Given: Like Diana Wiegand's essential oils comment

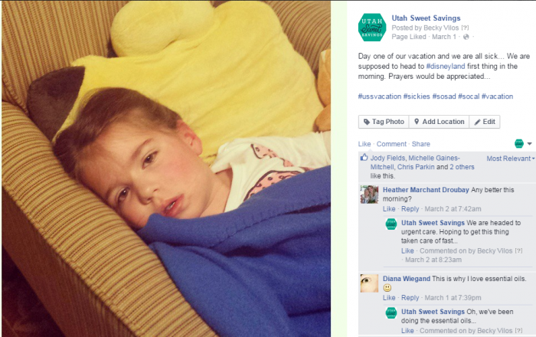Looking at the screenshot, I should point(389,298).
